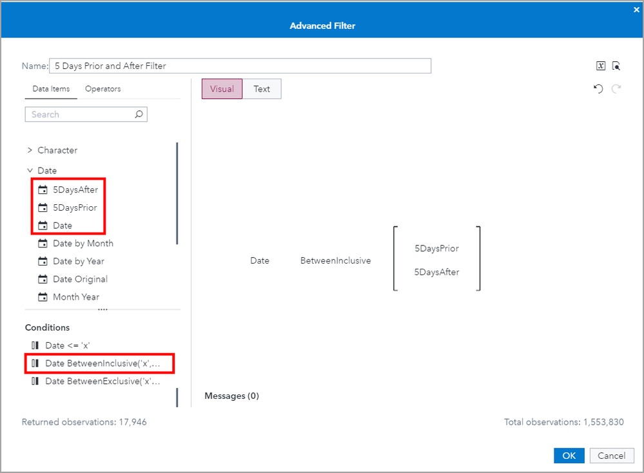Close the Advanced Filter dialog
Viewport: 644px width, 473px height.
(x=636, y=10)
